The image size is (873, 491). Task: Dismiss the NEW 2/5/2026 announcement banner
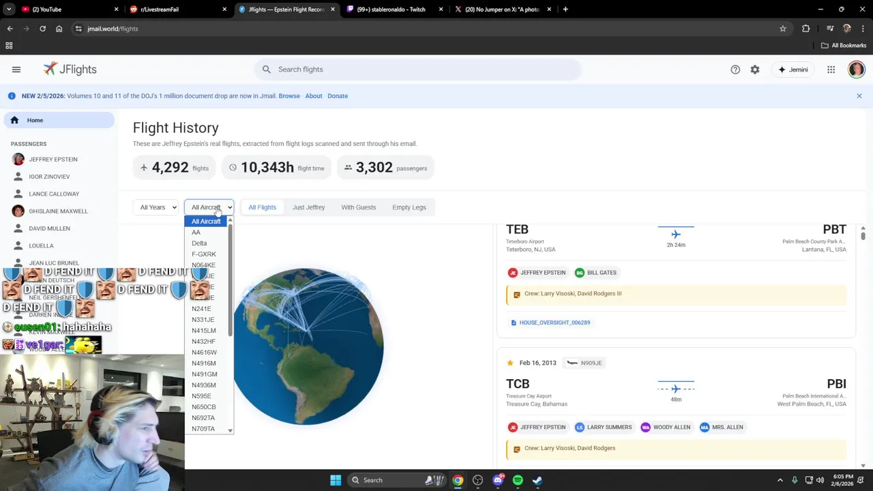[x=859, y=96]
